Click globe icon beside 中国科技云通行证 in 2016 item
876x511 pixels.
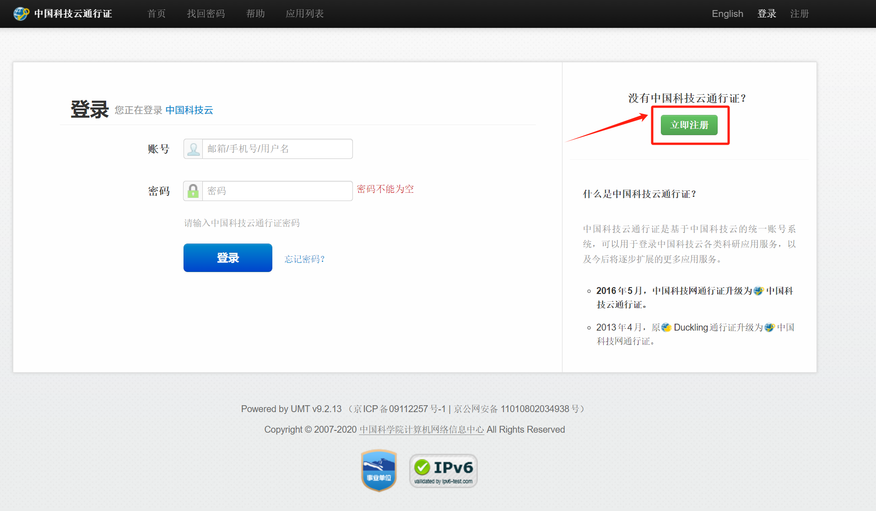pos(759,291)
